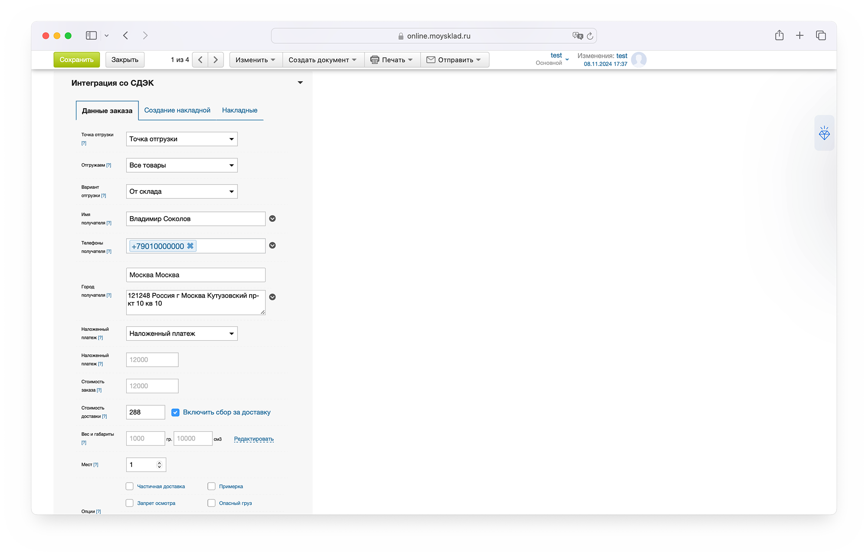Remove phone number +79010000000 tag
Viewport: 868px width, 556px height.
coord(190,246)
